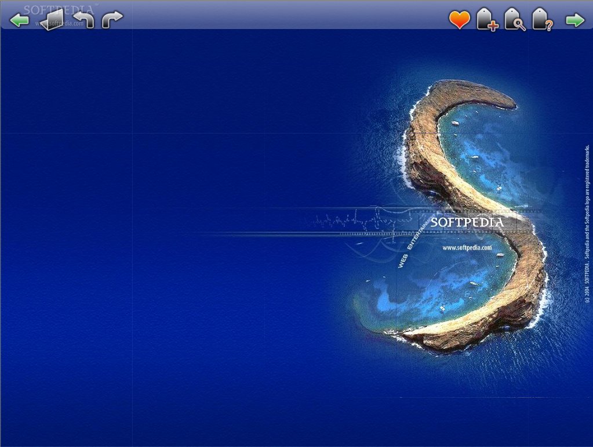Viewport: 593px width, 447px height.
Task: Rotate image clockwise with right curved arrow
Action: (112, 20)
